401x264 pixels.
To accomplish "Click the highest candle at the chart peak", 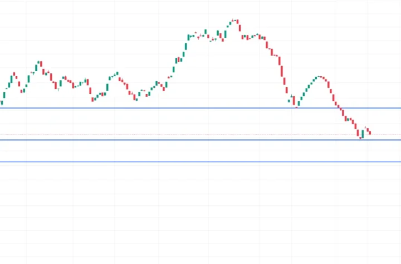I will [234, 21].
